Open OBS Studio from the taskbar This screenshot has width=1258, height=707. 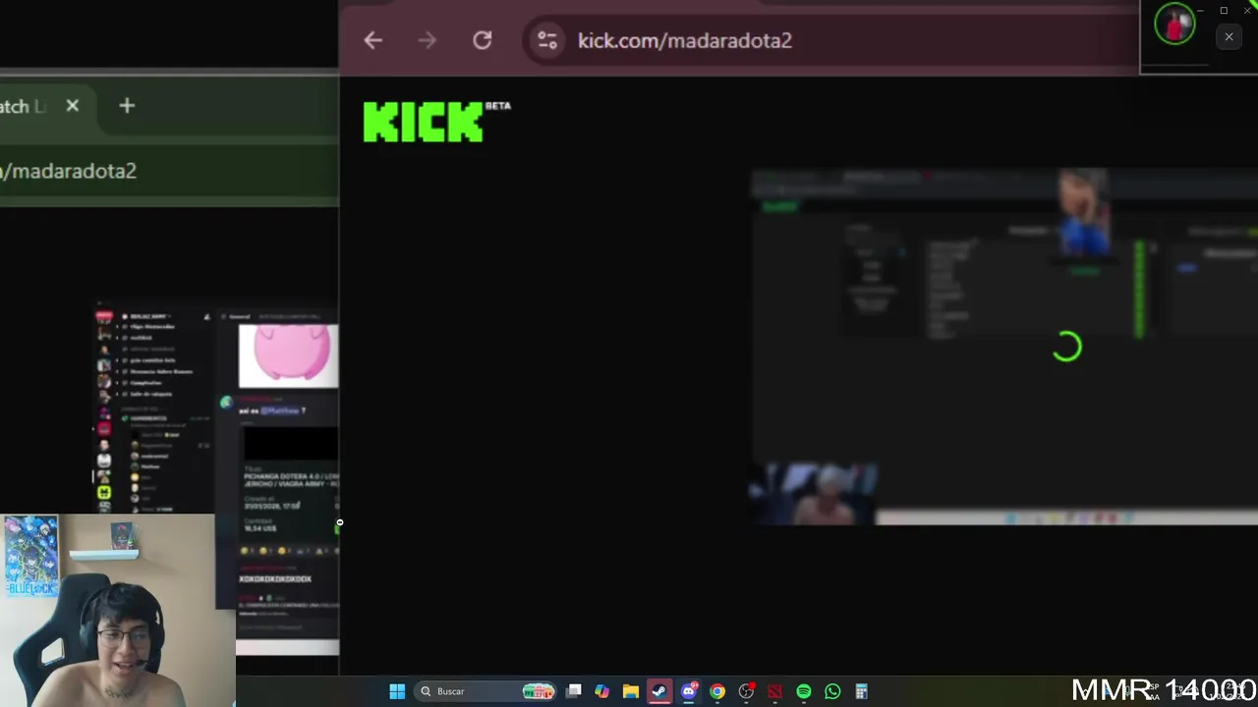(746, 691)
